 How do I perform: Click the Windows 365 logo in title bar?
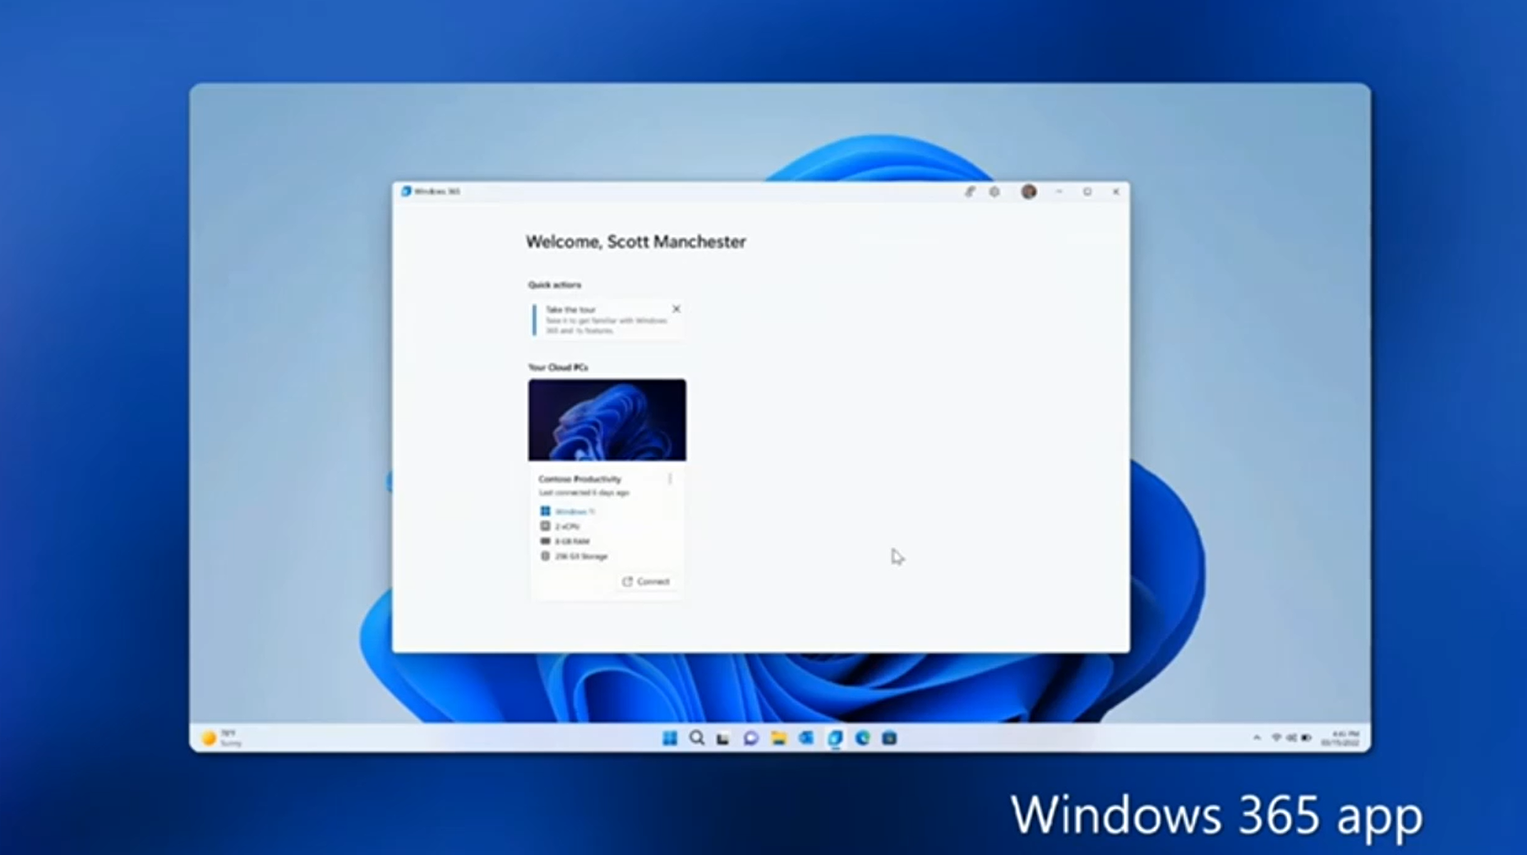pyautogui.click(x=406, y=192)
